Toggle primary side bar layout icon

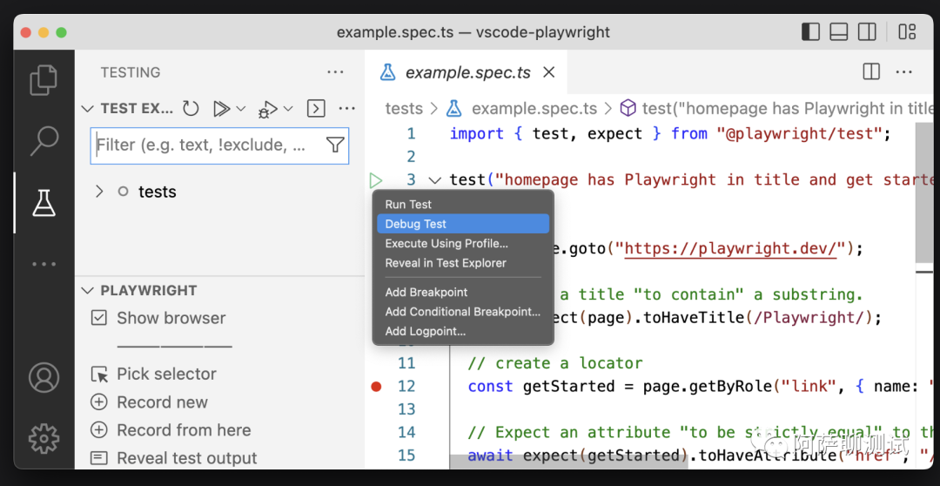click(x=810, y=31)
